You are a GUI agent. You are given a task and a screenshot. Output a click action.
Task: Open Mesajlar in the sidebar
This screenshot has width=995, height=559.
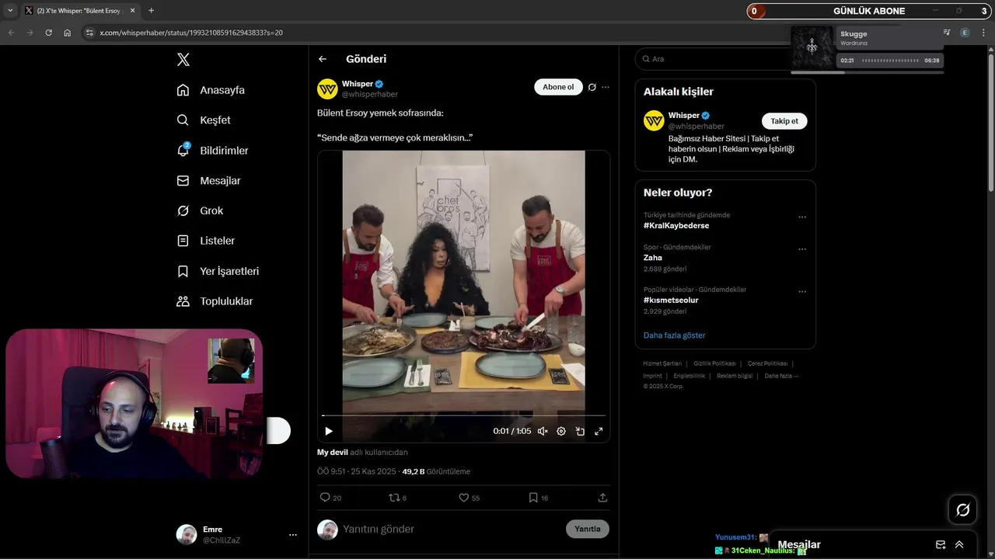click(x=208, y=181)
